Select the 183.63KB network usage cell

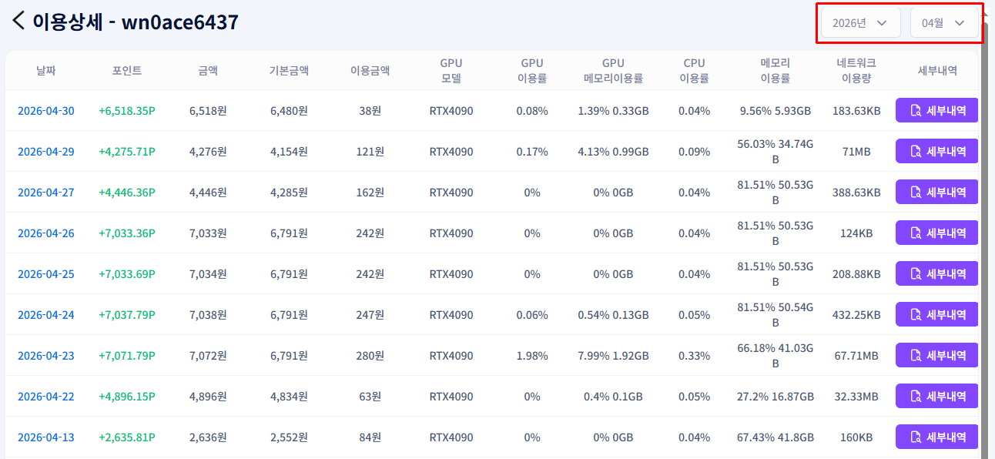[x=856, y=111]
